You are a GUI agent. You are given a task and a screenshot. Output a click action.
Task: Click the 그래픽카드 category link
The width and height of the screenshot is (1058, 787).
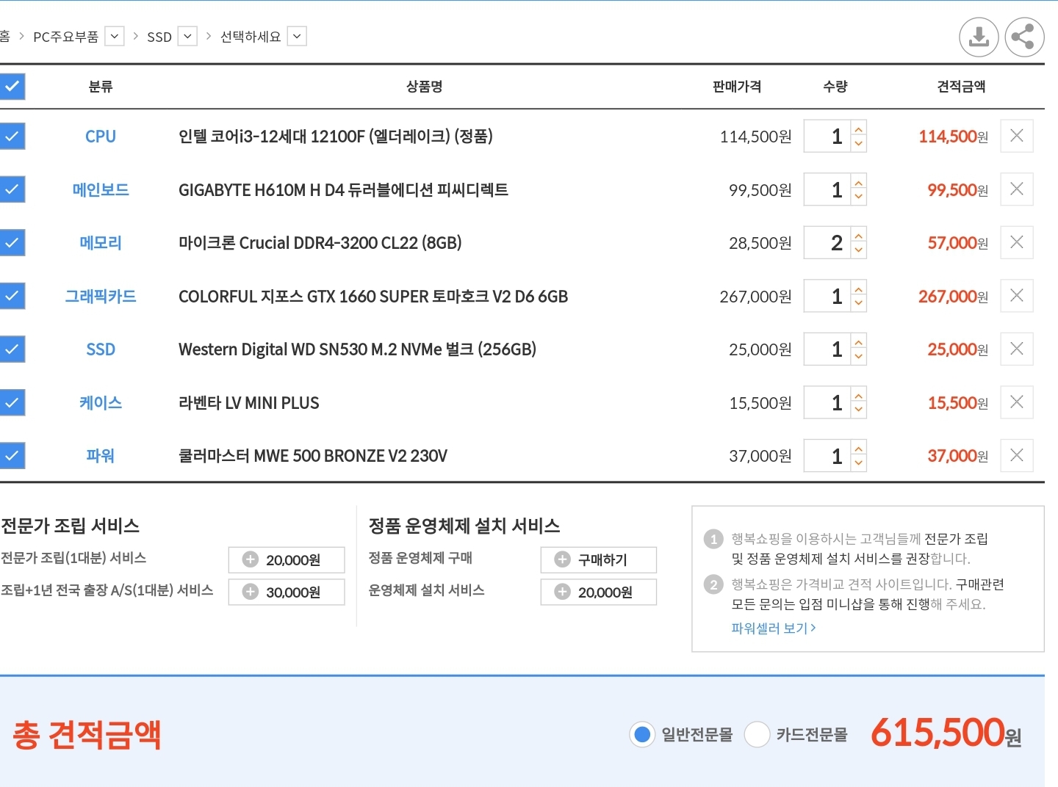(101, 296)
